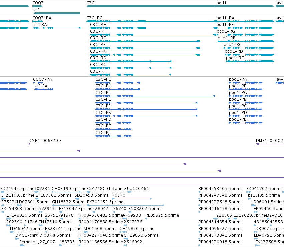Select transcript pod1-RG
Viewport: 284px width, 247px height.
pyautogui.click(x=226, y=31)
